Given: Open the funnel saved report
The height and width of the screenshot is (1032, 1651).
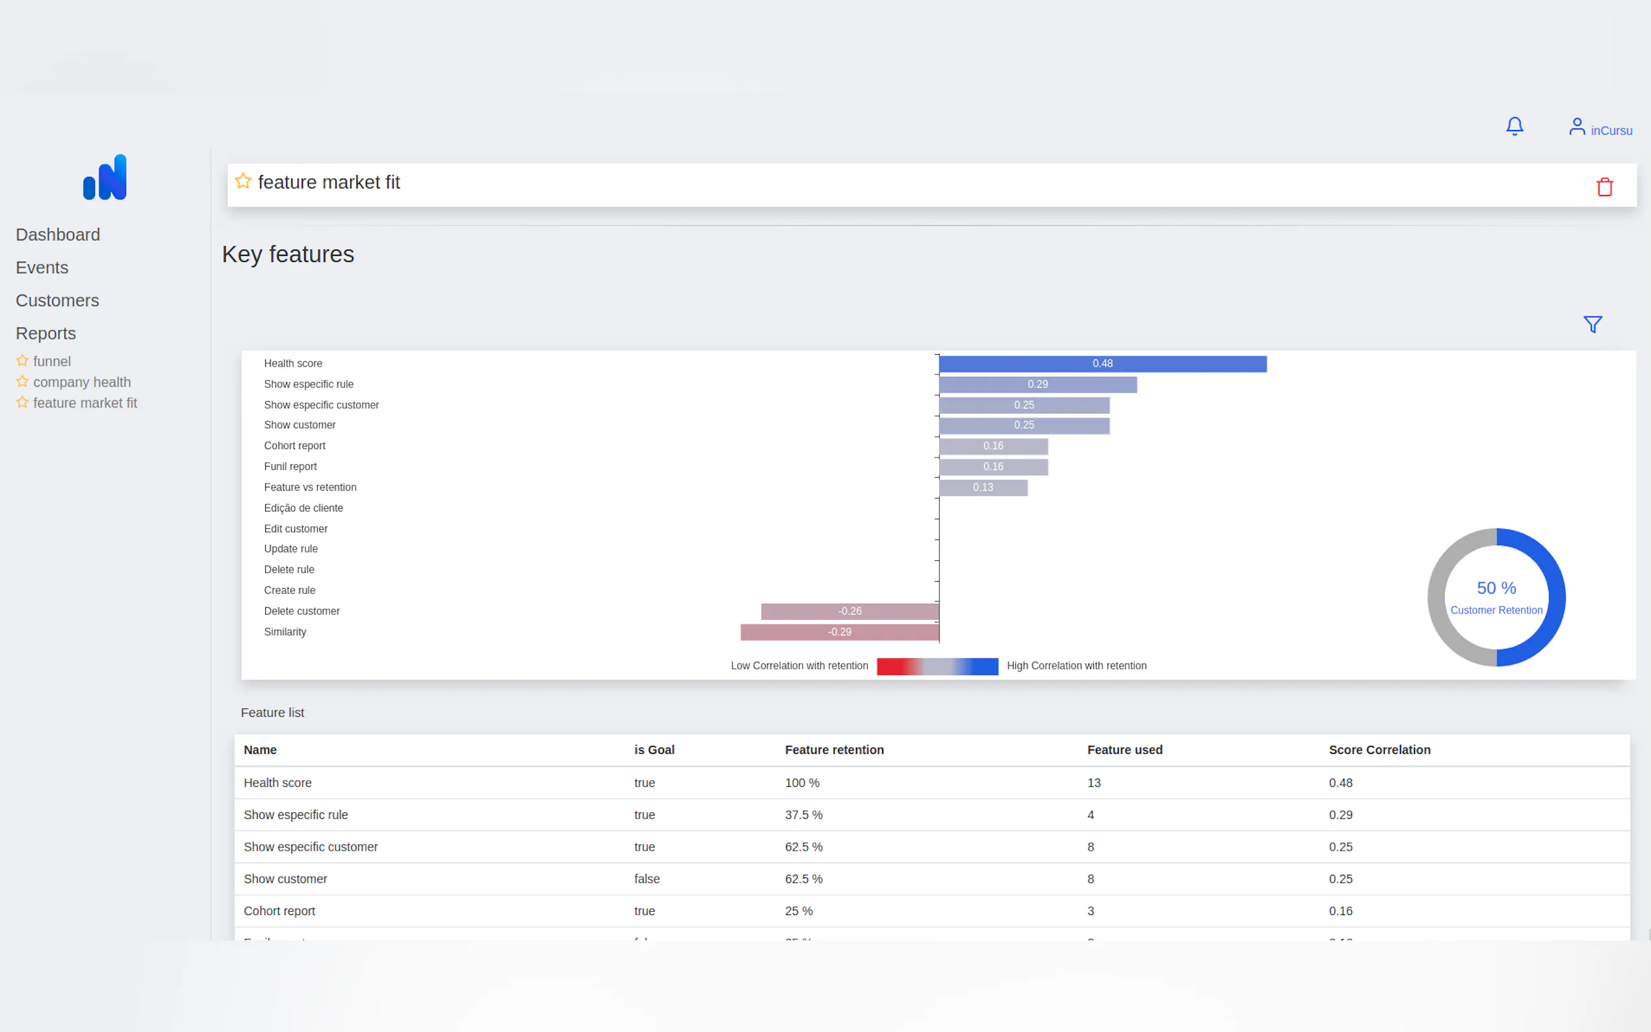Looking at the screenshot, I should pos(52,361).
